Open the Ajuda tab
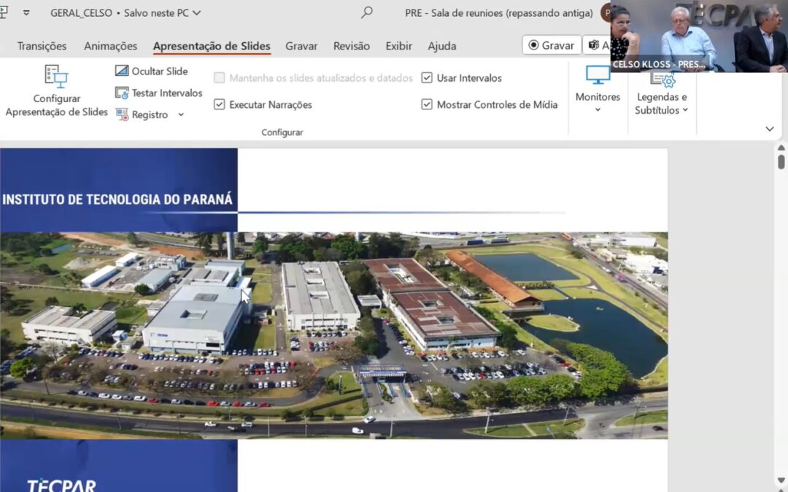Image resolution: width=788 pixels, height=492 pixels. tap(441, 46)
